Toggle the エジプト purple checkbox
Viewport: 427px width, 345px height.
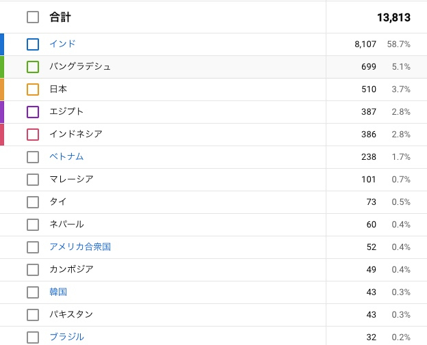click(x=33, y=112)
